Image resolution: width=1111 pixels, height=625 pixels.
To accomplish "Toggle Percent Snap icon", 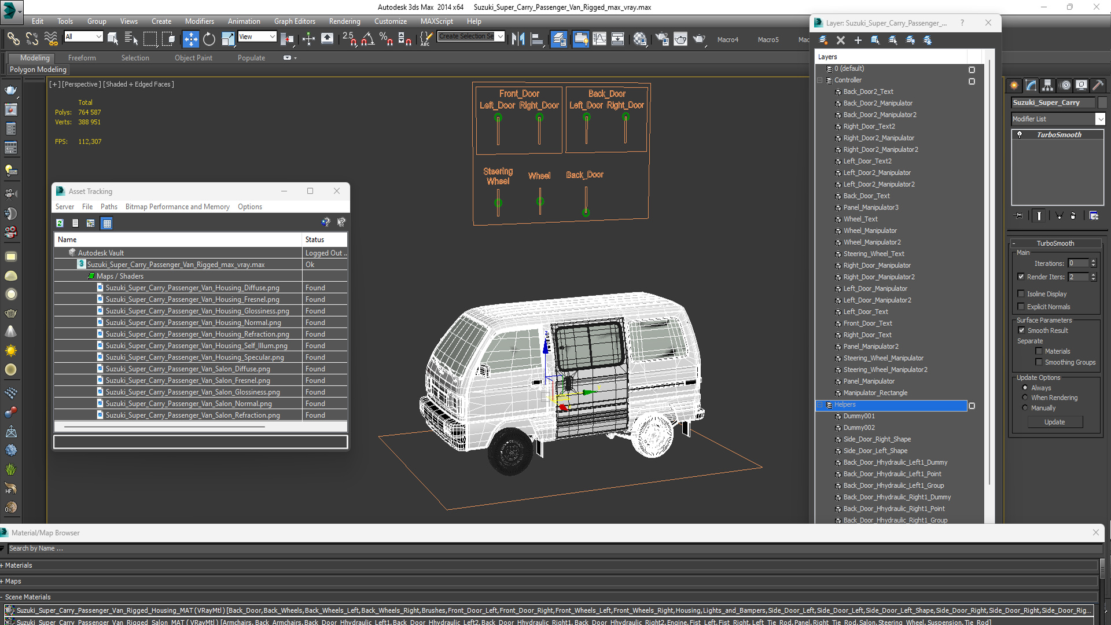I will (386, 39).
